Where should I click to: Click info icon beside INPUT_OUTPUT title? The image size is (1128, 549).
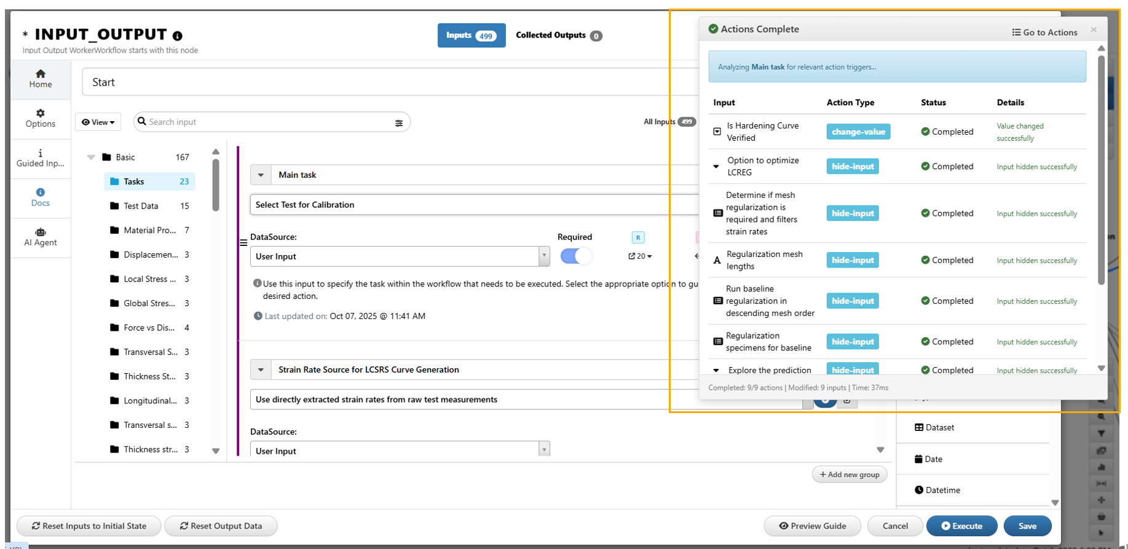point(178,36)
